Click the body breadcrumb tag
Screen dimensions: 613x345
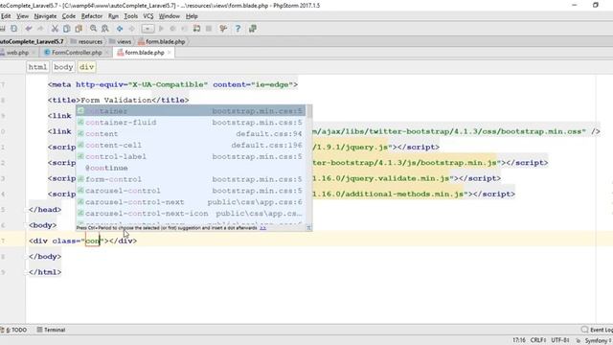point(63,67)
